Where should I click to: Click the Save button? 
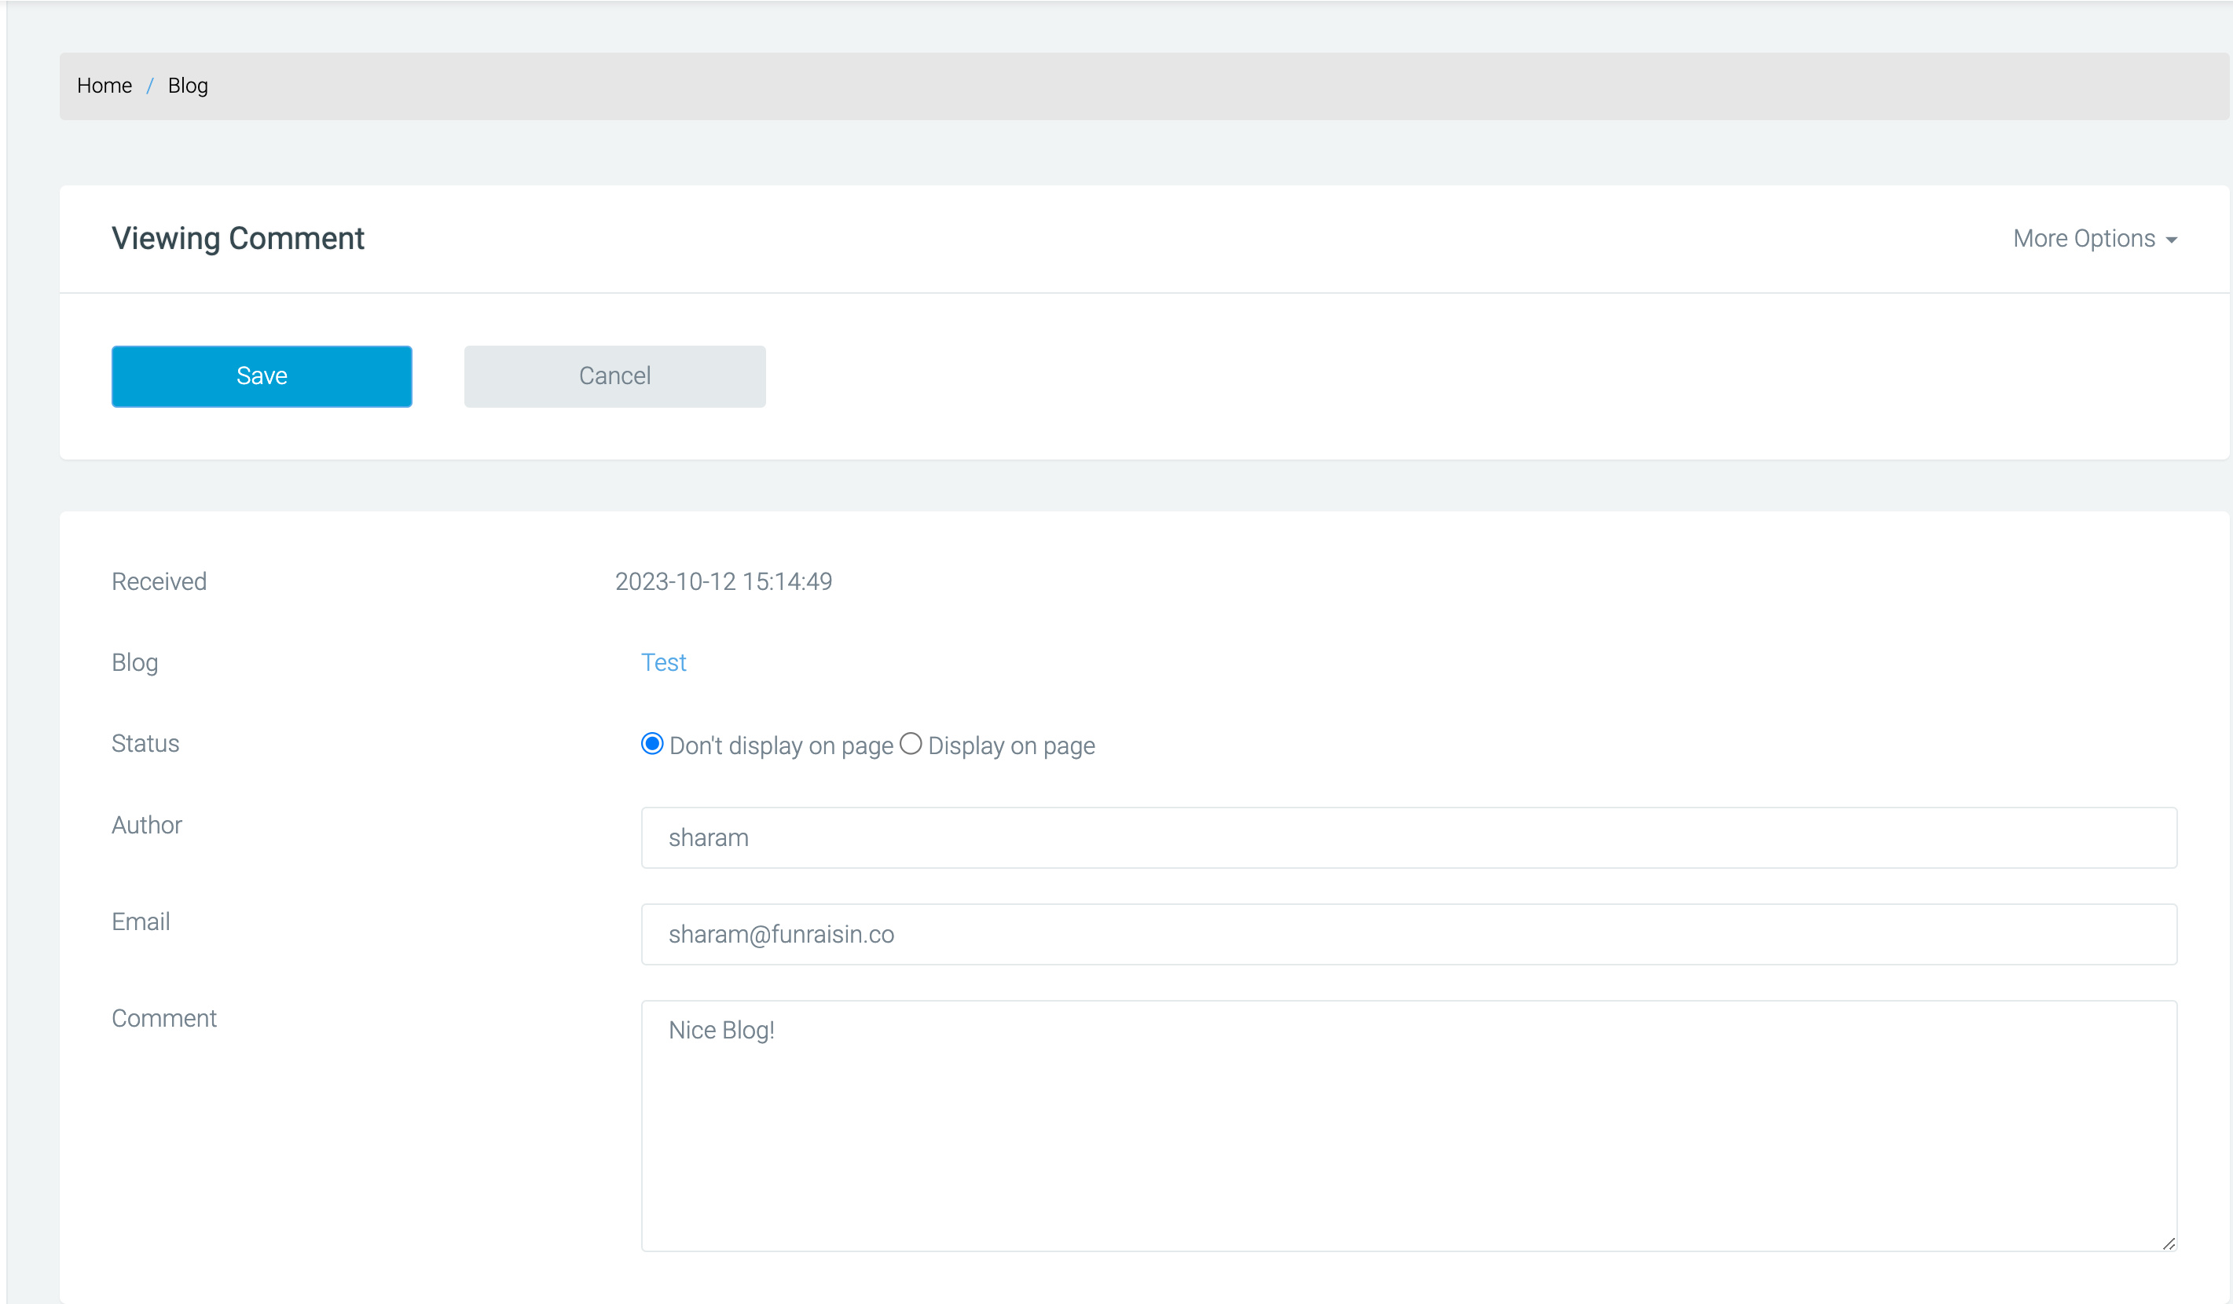click(x=262, y=376)
